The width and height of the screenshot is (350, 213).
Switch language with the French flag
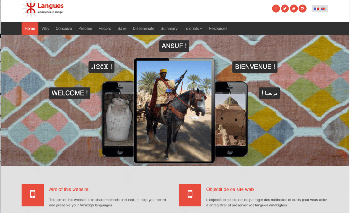316,9
